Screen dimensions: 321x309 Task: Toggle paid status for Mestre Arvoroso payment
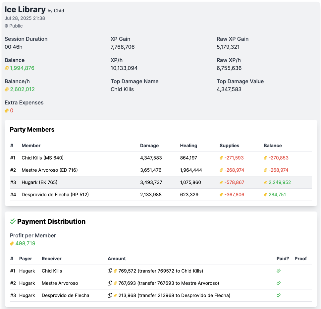[x=279, y=283]
